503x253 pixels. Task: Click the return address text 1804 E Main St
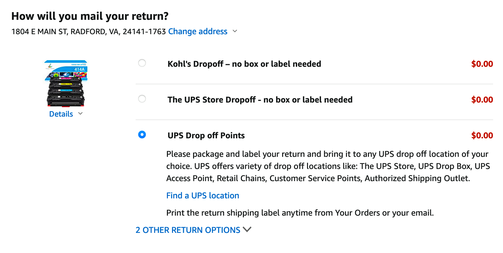click(x=88, y=32)
